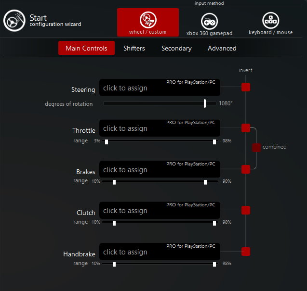The height and width of the screenshot is (291, 307).
Task: Click the Handbrake range maximum handle at 98%
Action: coord(214,265)
